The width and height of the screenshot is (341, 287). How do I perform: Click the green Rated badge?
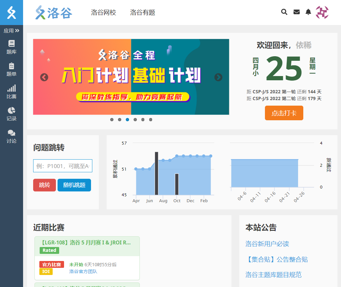pyautogui.click(x=49, y=250)
